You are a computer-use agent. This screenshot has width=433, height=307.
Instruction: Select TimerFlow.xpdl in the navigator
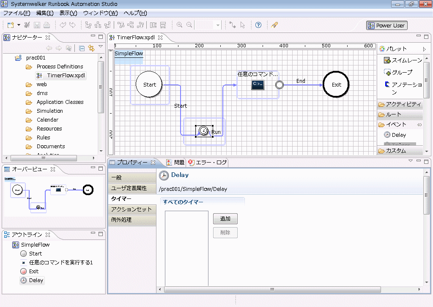pos(66,75)
